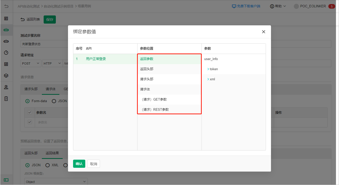This screenshot has height=185, width=339.
Task: Open the Object JSON root type dropdown
Action: tap(56, 182)
